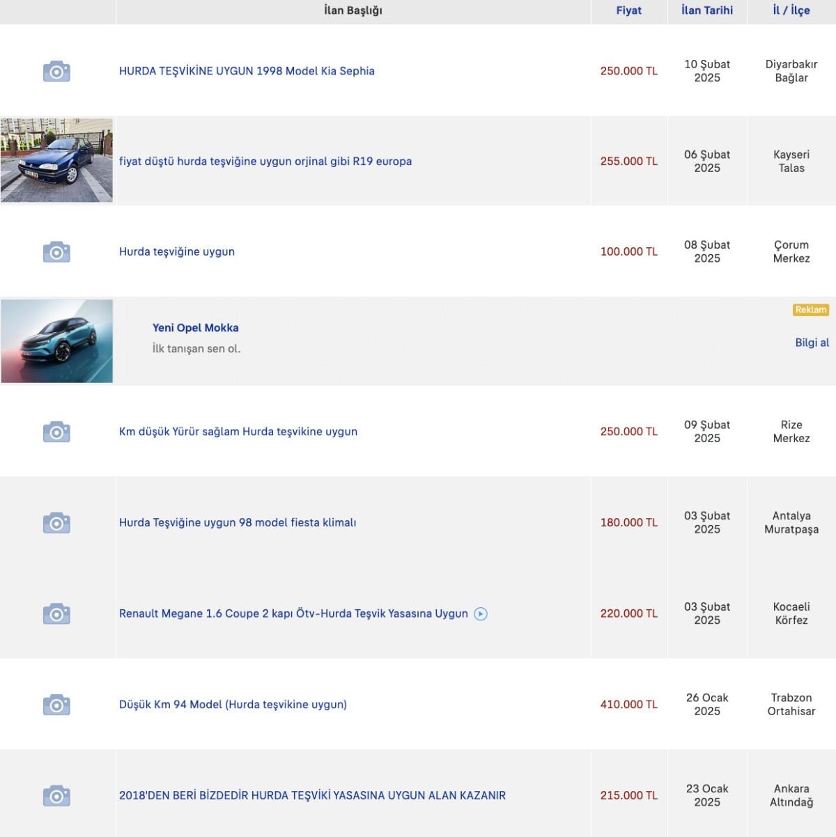Click camera placeholder icon for Kia Sephia listing
Screen dimensions: 836x837
tap(56, 71)
